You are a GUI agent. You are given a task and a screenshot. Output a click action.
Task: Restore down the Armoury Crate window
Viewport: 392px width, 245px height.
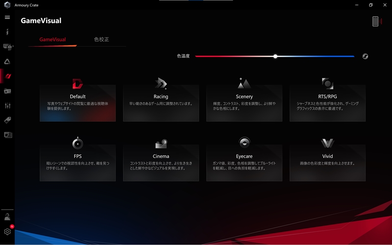click(x=371, y=5)
